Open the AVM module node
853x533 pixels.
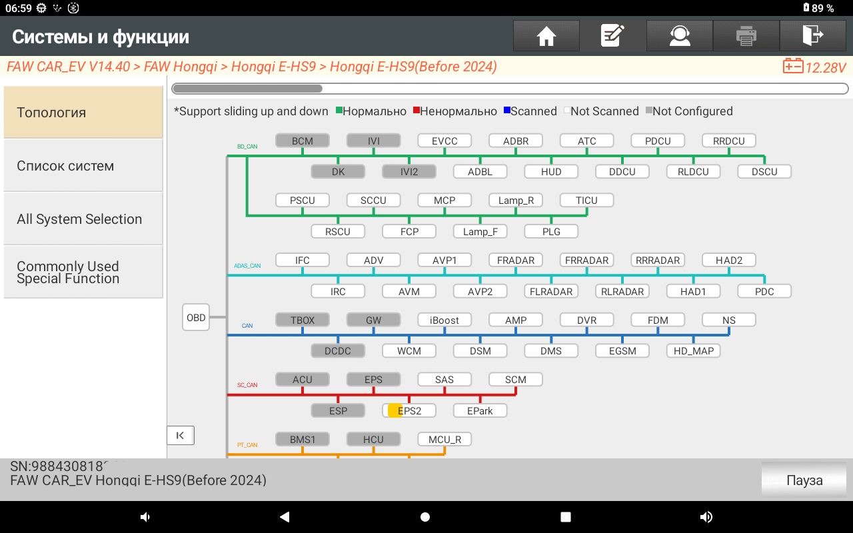[x=409, y=291]
